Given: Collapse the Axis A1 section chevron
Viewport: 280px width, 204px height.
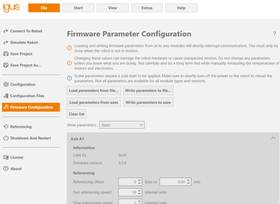Looking at the screenshot, I should point(273,138).
